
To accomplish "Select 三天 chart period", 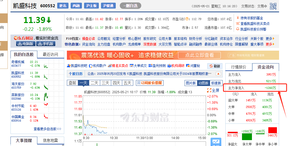I will click(x=106, y=83).
